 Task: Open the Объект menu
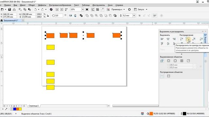32,5
